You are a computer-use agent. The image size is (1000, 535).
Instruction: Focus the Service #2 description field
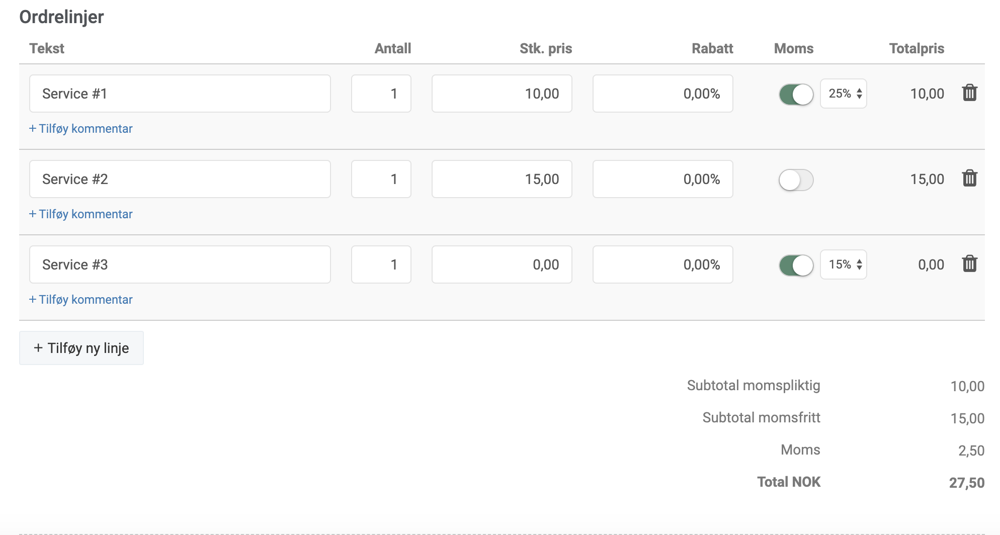coord(180,179)
